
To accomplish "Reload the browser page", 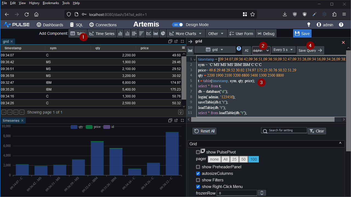I will (x=27, y=15).
